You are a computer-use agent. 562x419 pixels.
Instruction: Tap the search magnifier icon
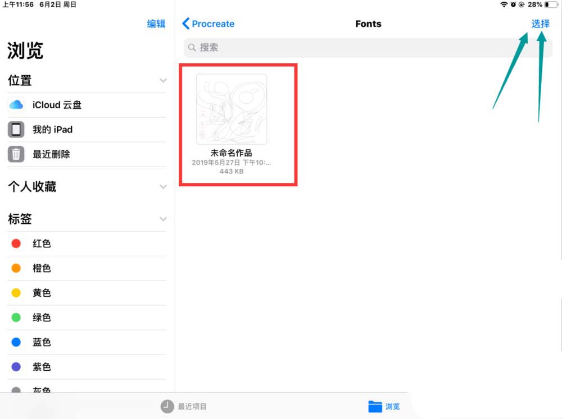click(x=192, y=48)
